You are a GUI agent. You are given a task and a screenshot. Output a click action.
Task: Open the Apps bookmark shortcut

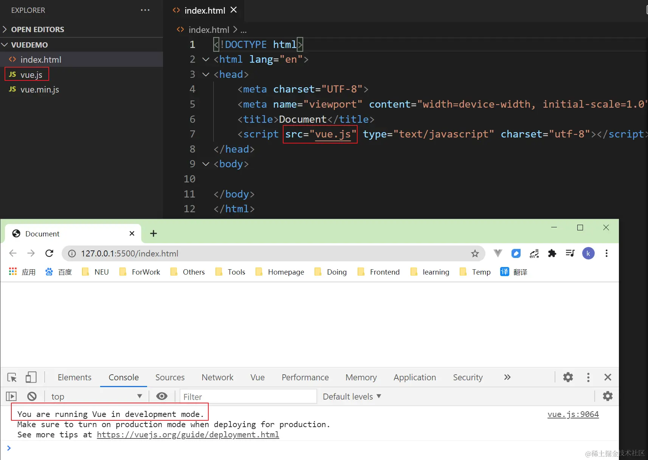(22, 272)
